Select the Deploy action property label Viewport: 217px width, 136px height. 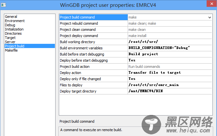pyautogui.click(x=70, y=73)
